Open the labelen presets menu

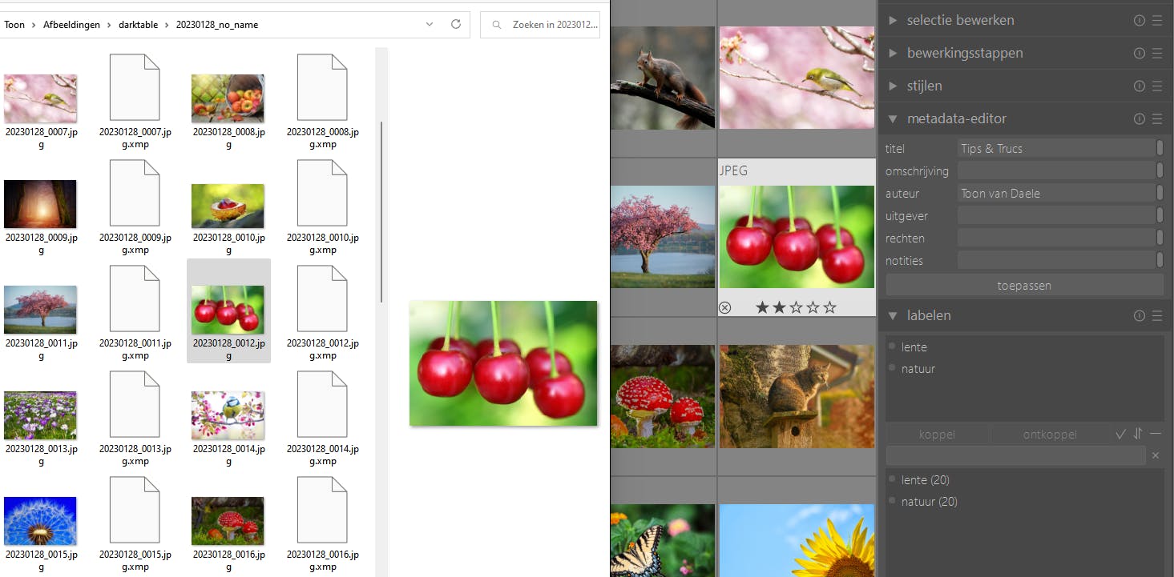pos(1157,316)
